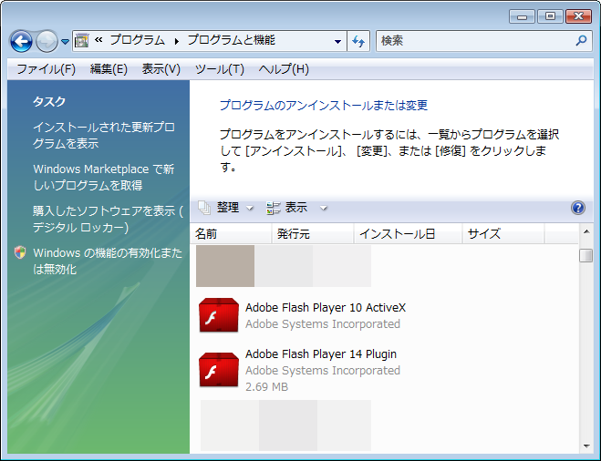The width and height of the screenshot is (601, 461).
Task: Click Flash Player 14 Plugin red icon
Action: tap(219, 370)
